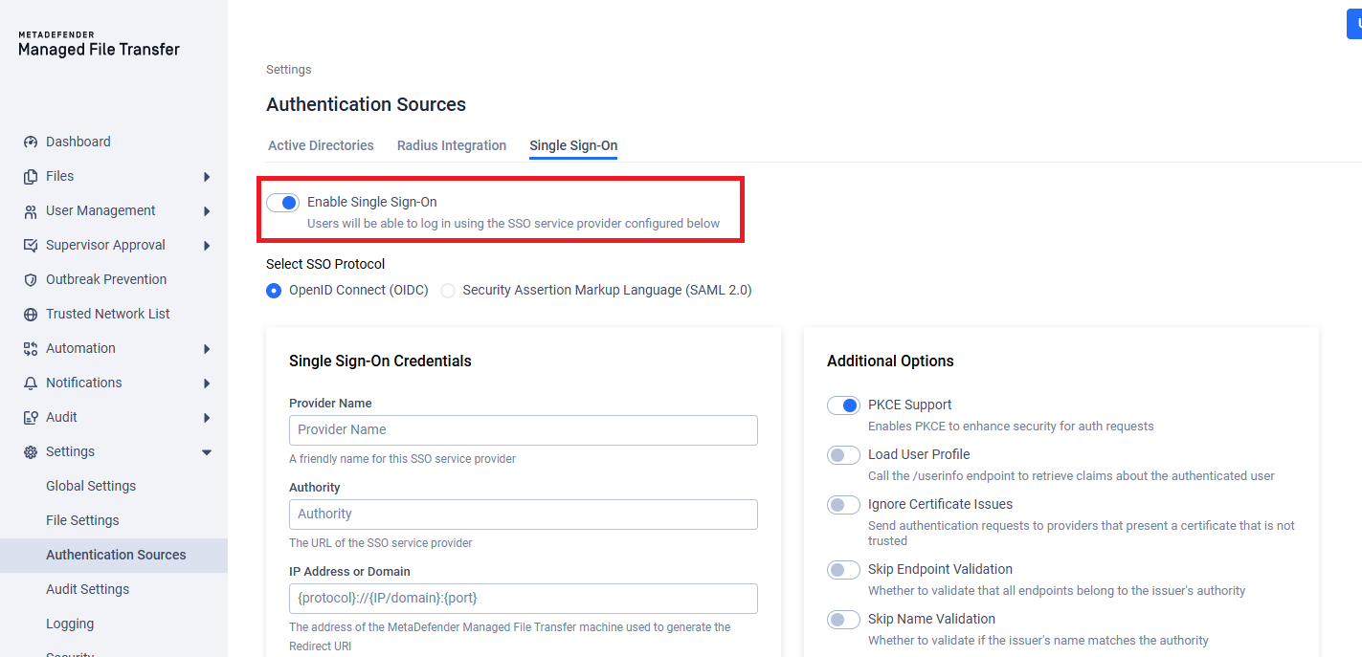Select SAML 2.0 protocol radio button
This screenshot has width=1362, height=657.
448,291
